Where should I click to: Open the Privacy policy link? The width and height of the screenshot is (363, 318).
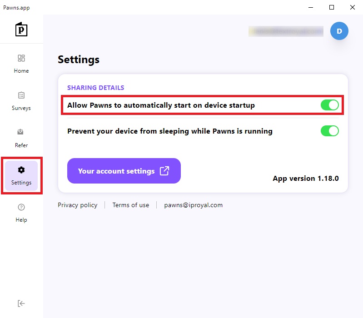coord(78,205)
